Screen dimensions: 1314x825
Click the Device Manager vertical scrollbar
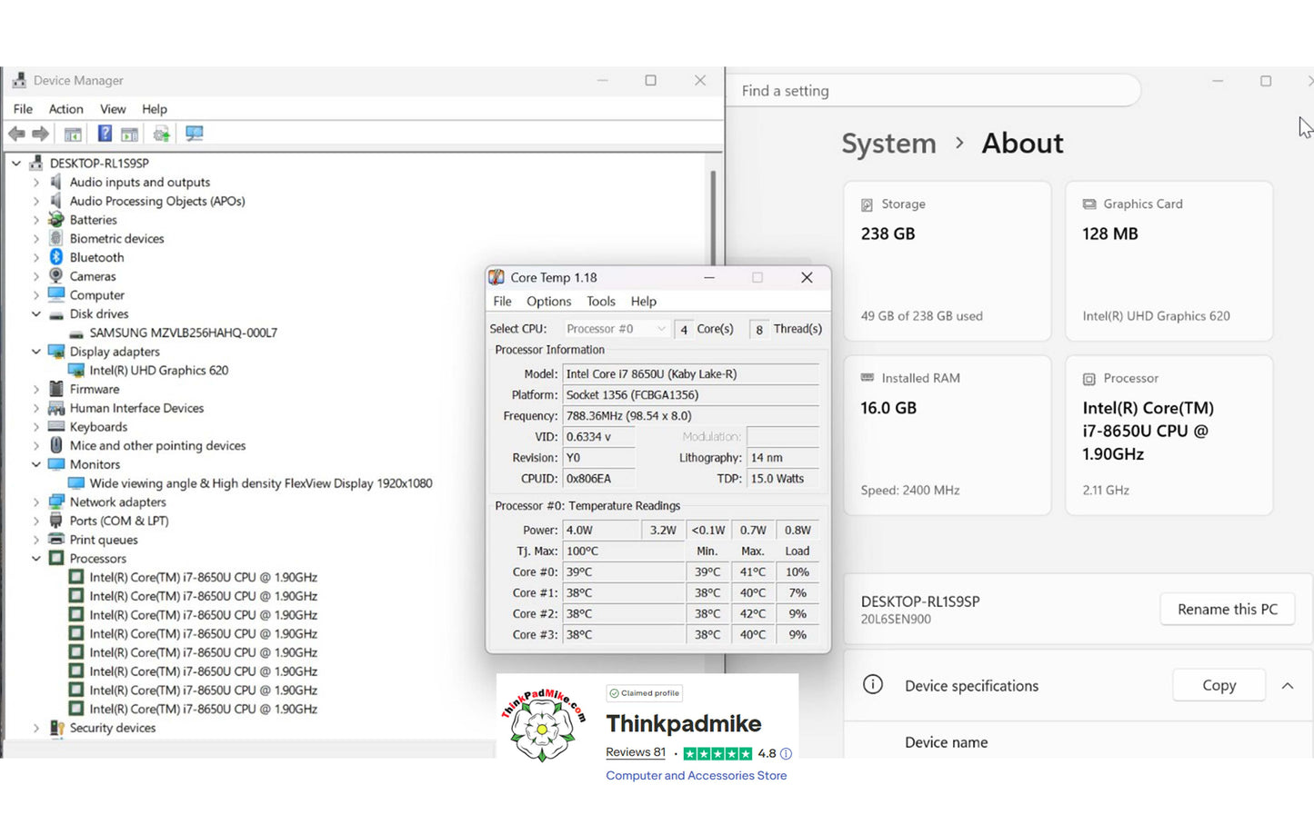[x=713, y=218]
